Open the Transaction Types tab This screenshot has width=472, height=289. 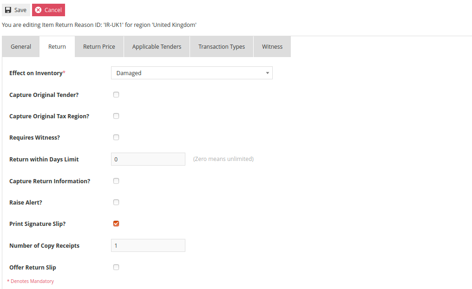pos(222,46)
